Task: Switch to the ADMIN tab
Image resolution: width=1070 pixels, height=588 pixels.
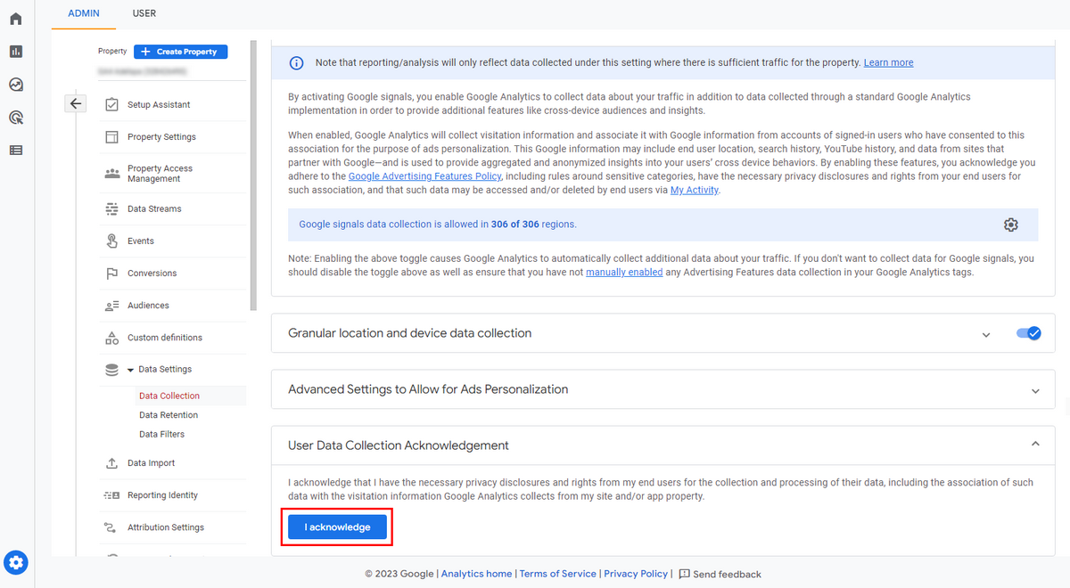Action: pyautogui.click(x=84, y=13)
